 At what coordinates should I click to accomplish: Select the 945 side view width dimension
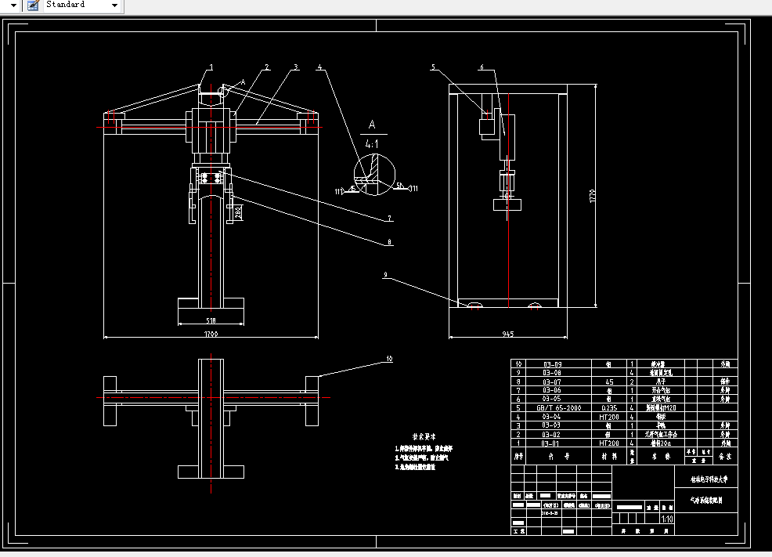coord(507,334)
